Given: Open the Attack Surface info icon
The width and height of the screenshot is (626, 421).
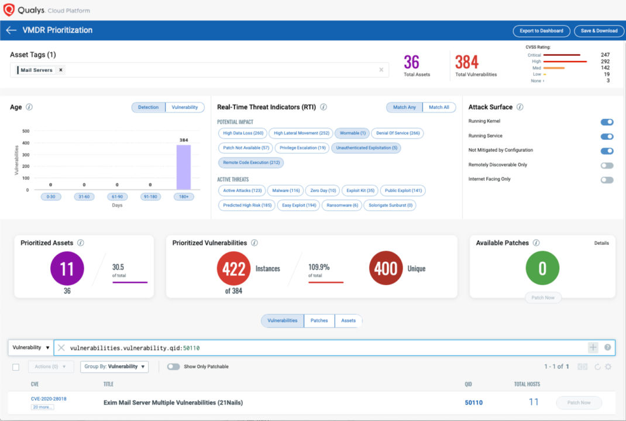Looking at the screenshot, I should click(520, 107).
